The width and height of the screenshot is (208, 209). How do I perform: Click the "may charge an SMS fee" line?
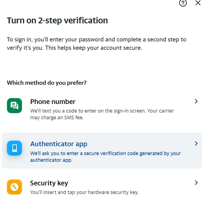point(57,118)
